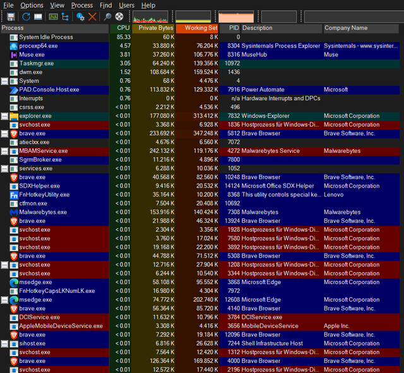
Task: Sort by the Description column header
Action: 282,28
